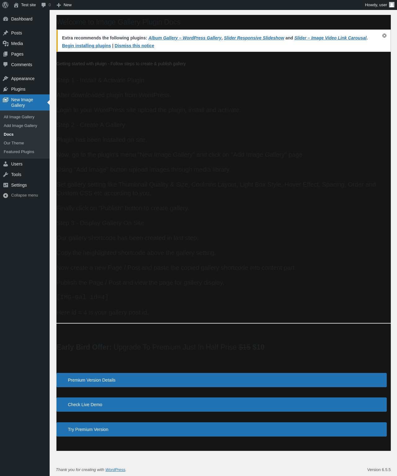This screenshot has height=476, width=397.
Task: Collapse the admin sidebar menu
Action: pyautogui.click(x=25, y=195)
